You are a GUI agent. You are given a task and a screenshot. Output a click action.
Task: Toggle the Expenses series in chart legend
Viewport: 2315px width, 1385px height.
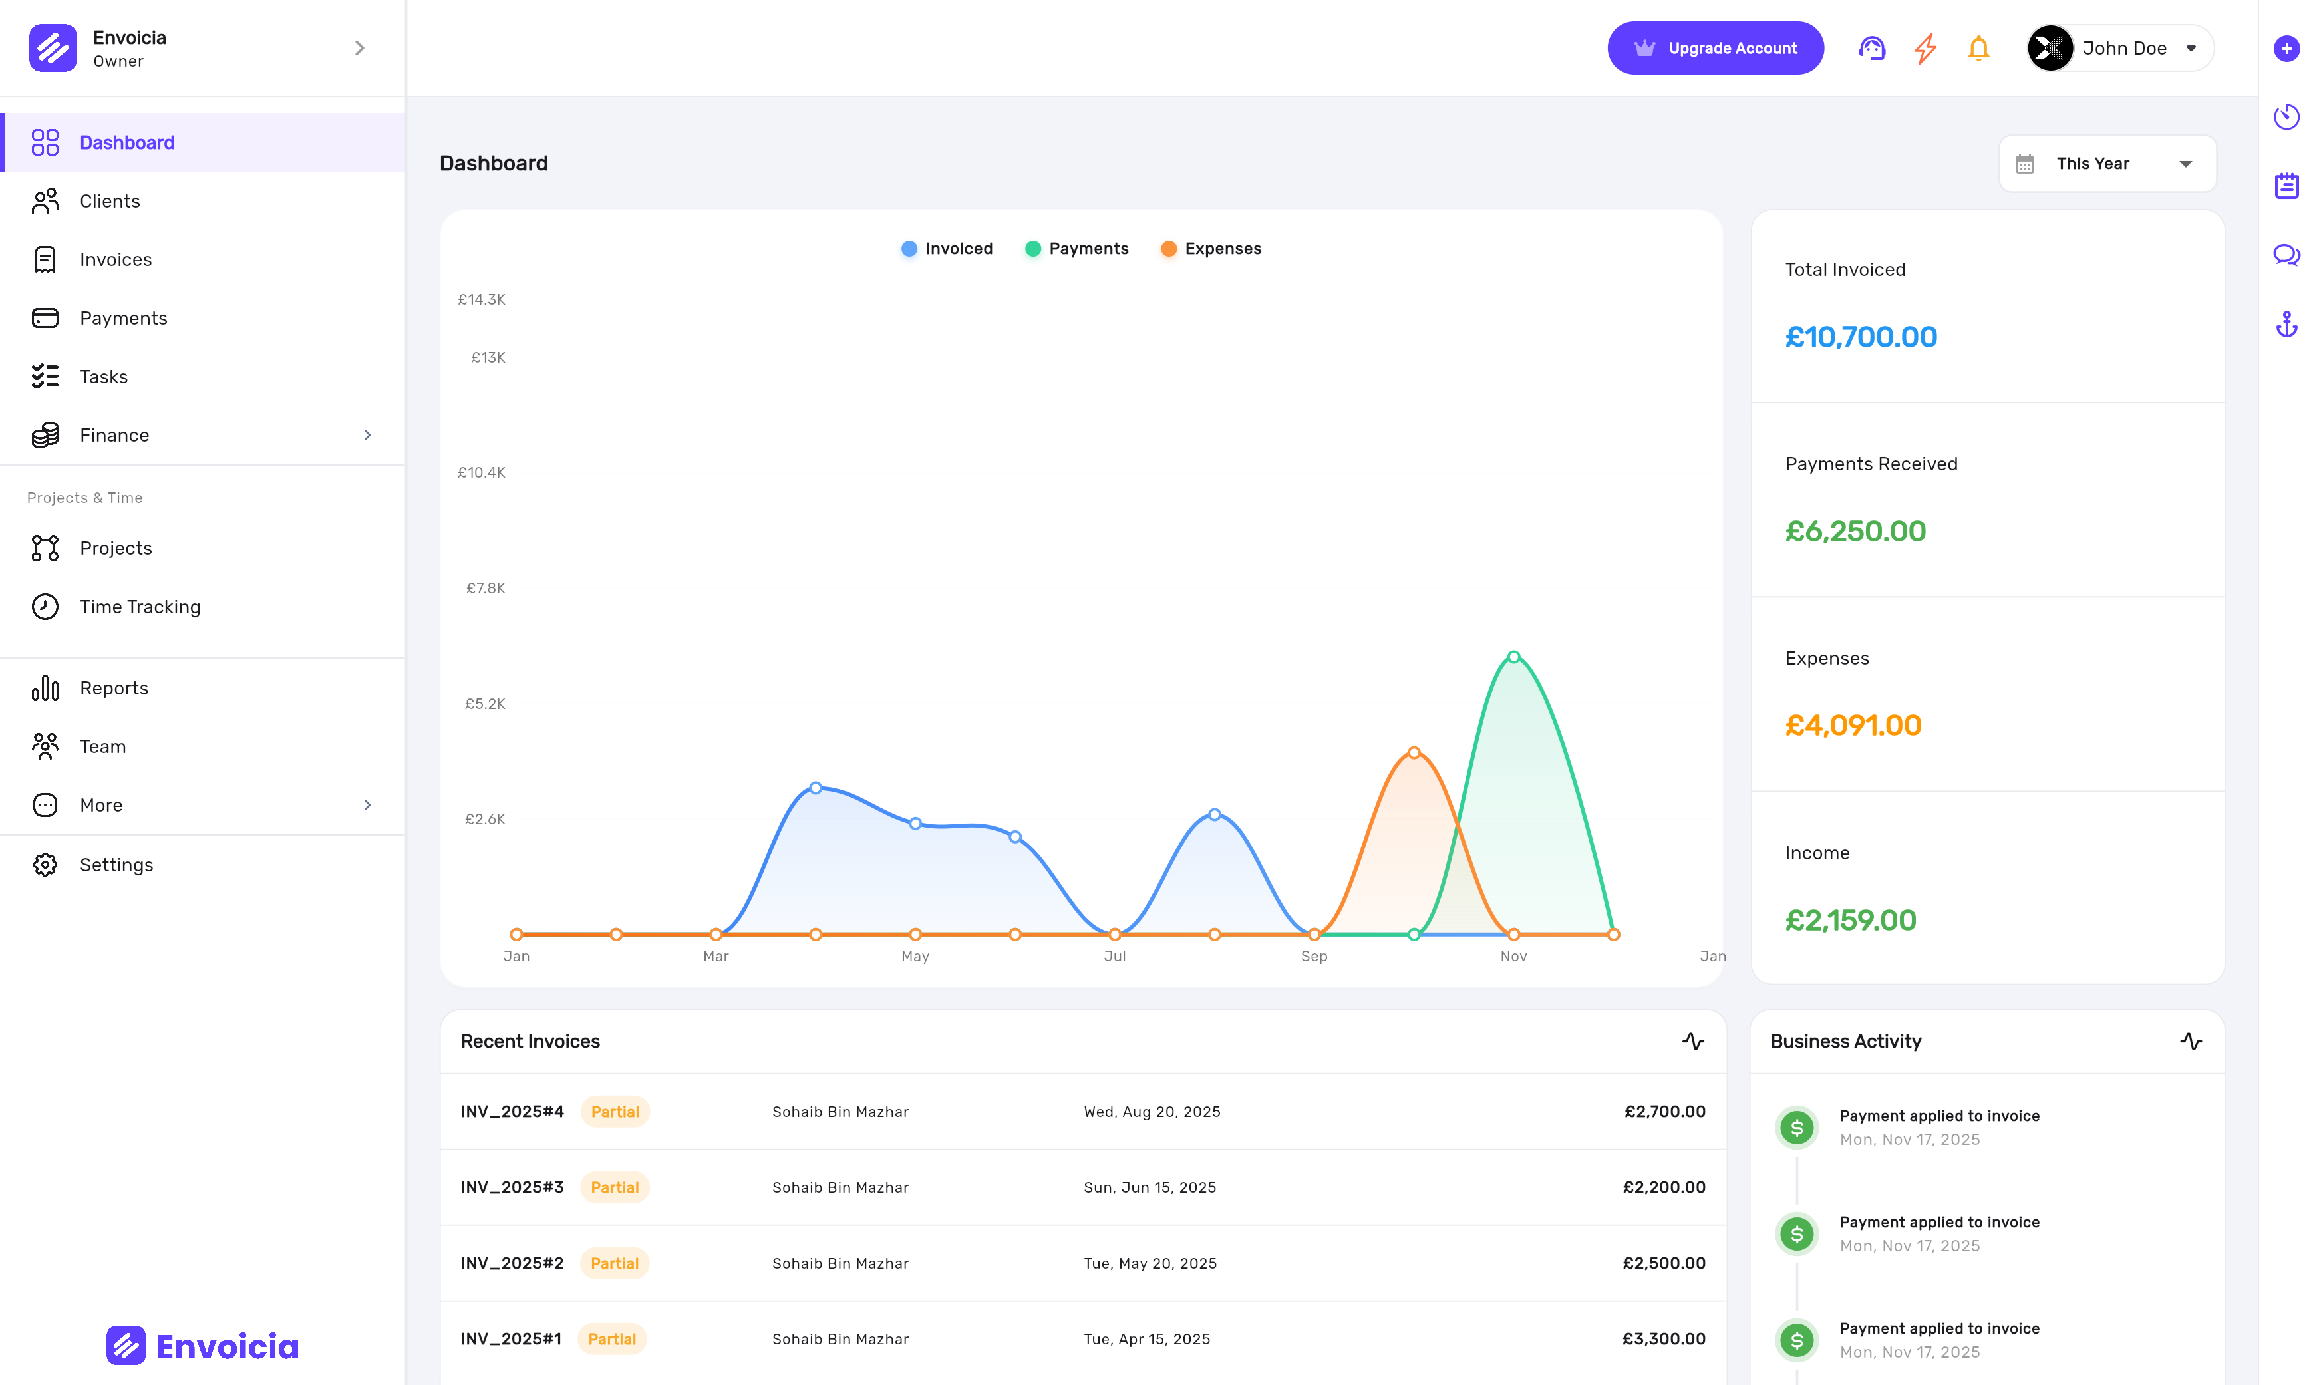coord(1211,248)
